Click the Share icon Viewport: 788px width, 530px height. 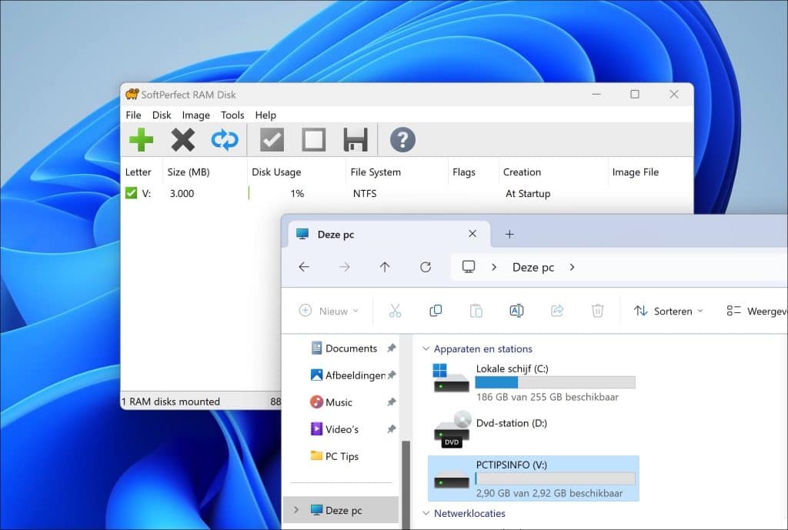[x=557, y=311]
